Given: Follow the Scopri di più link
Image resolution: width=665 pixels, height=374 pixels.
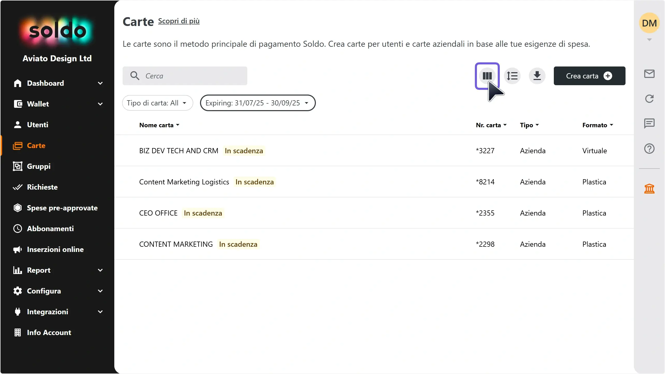Looking at the screenshot, I should (x=179, y=21).
